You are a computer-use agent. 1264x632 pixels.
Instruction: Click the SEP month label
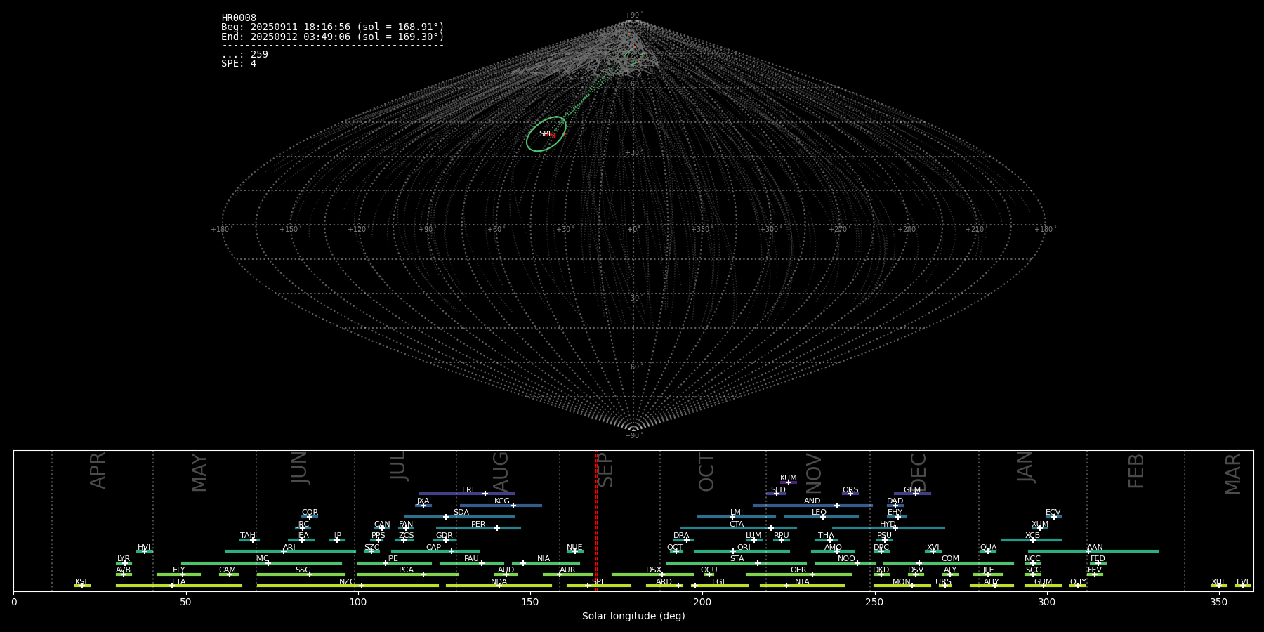coord(605,470)
